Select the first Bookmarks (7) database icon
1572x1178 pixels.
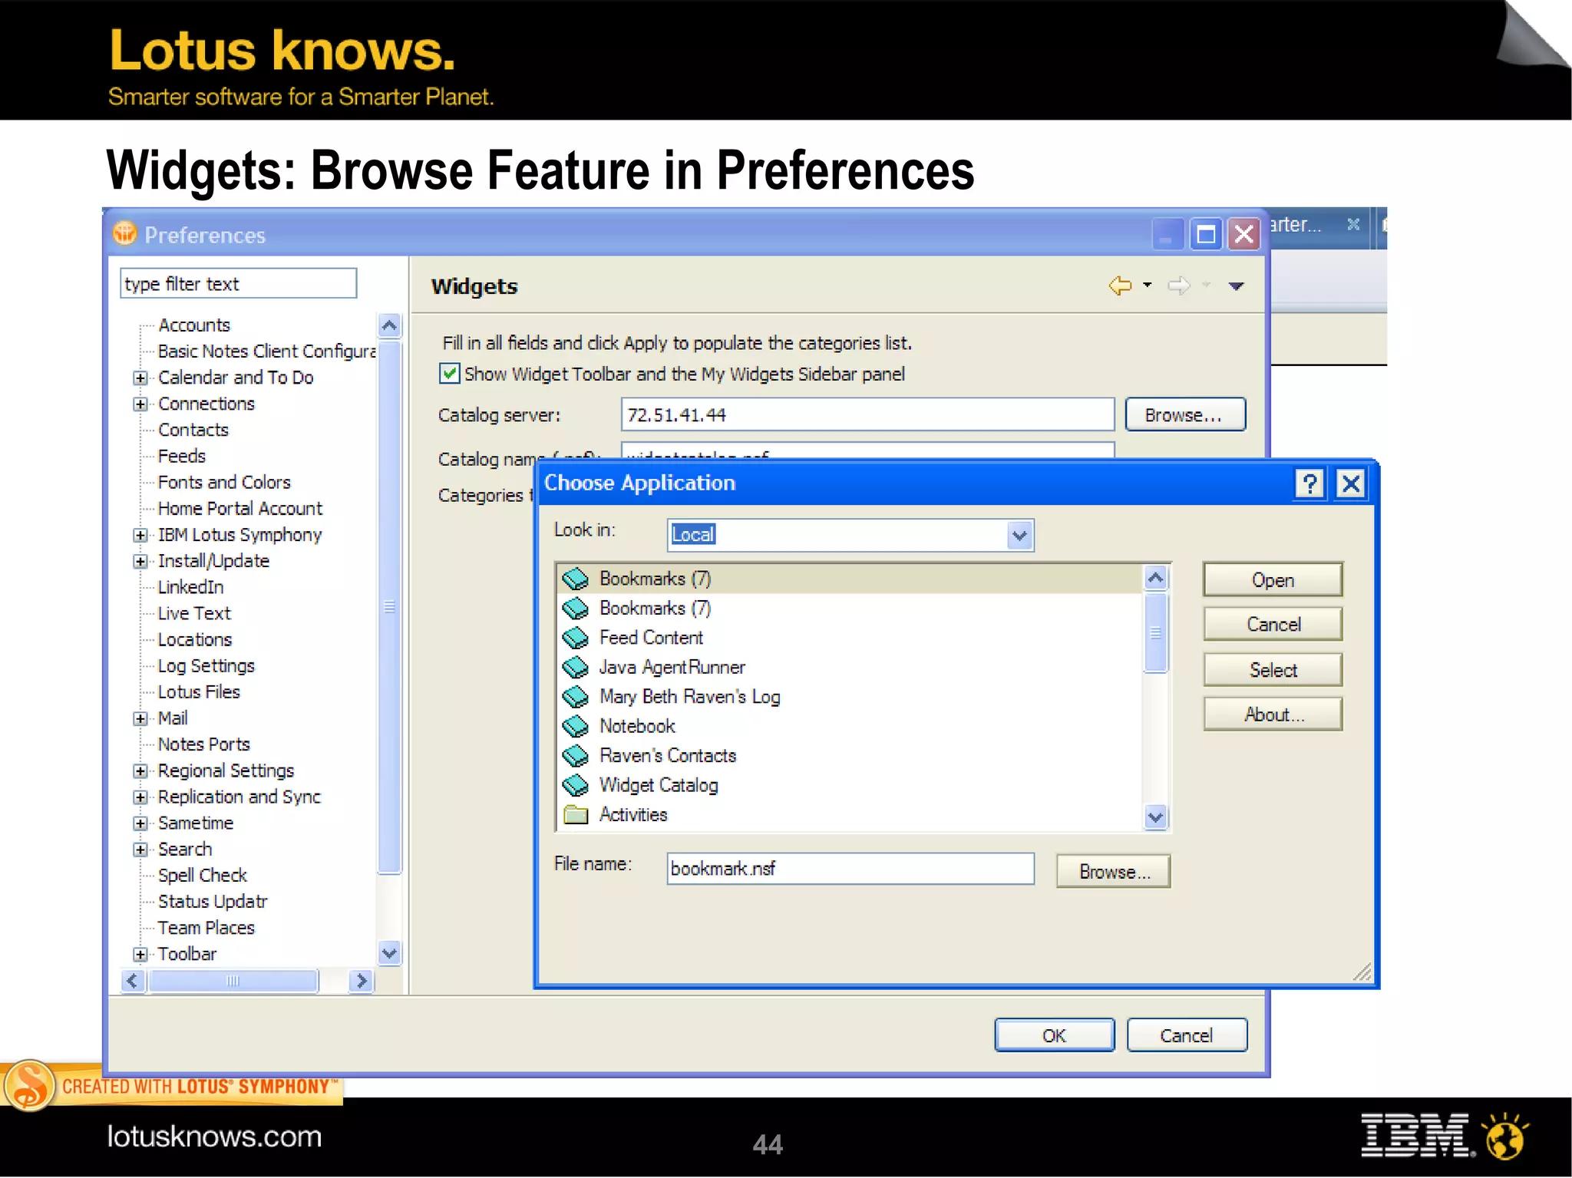click(575, 578)
